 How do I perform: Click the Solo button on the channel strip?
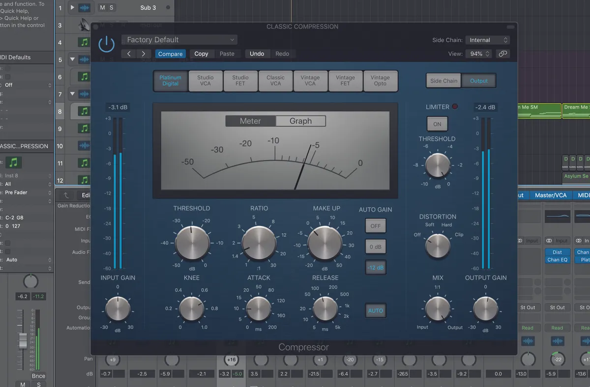pyautogui.click(x=38, y=384)
